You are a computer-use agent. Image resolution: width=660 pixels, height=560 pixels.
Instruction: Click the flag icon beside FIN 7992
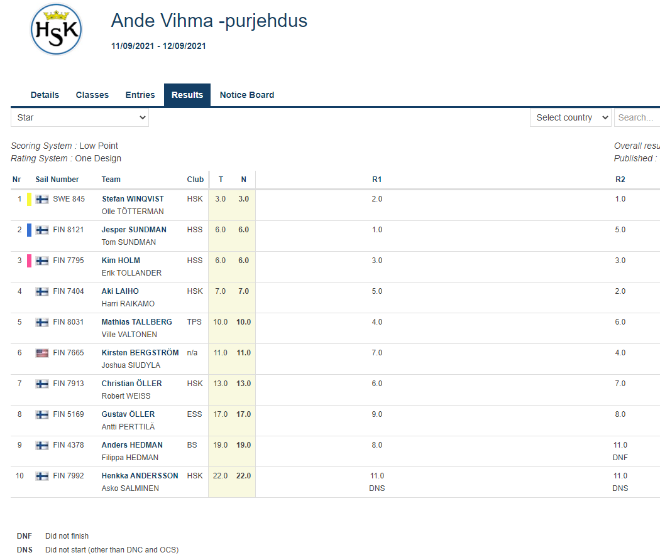pos(42,476)
